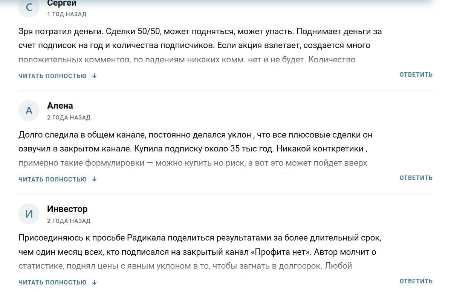Image resolution: width=451 pixels, height=292 pixels.
Task: Open Инвестор's profile by clicking the name
Action: 67,209
